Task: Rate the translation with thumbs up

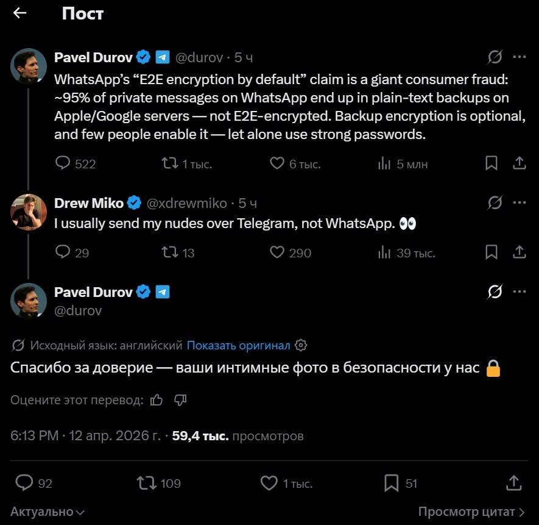Action: (x=157, y=400)
